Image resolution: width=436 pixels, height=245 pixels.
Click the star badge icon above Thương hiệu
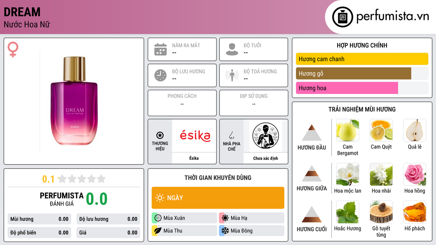(160, 135)
